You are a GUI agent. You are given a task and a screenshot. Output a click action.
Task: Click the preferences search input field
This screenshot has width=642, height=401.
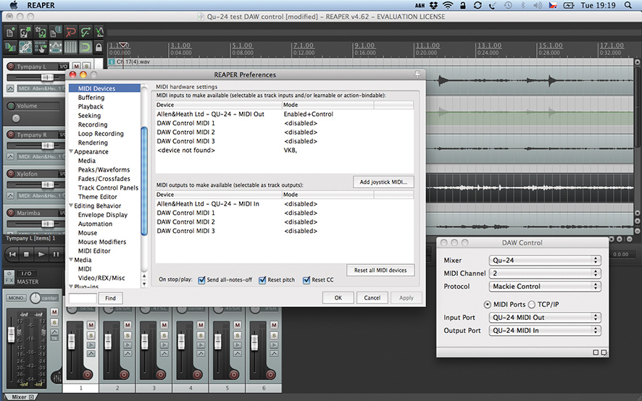point(83,298)
